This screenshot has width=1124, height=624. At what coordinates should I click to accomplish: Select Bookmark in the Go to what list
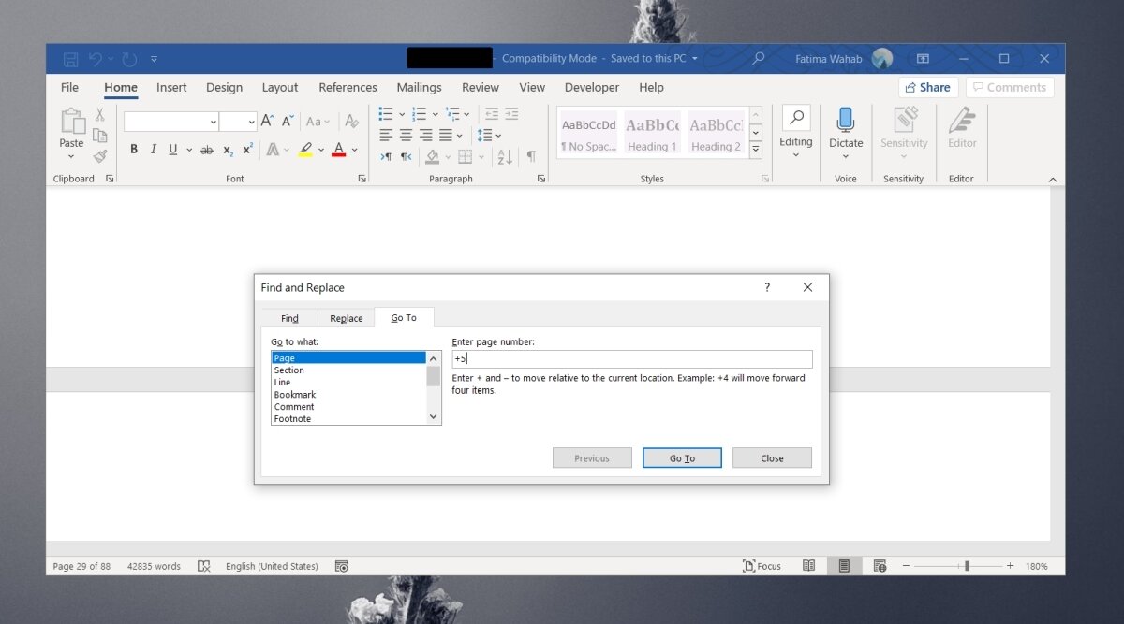pos(294,394)
